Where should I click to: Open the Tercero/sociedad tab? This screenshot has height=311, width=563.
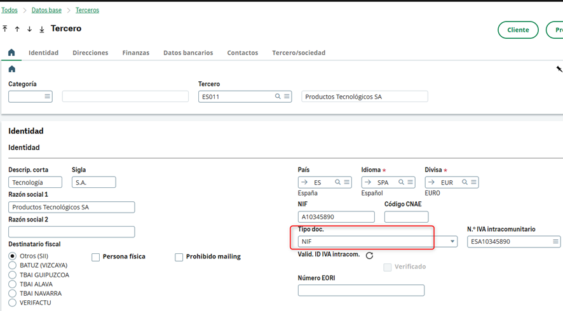[299, 53]
